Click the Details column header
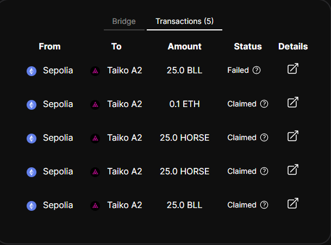The image size is (331, 245). tap(293, 46)
